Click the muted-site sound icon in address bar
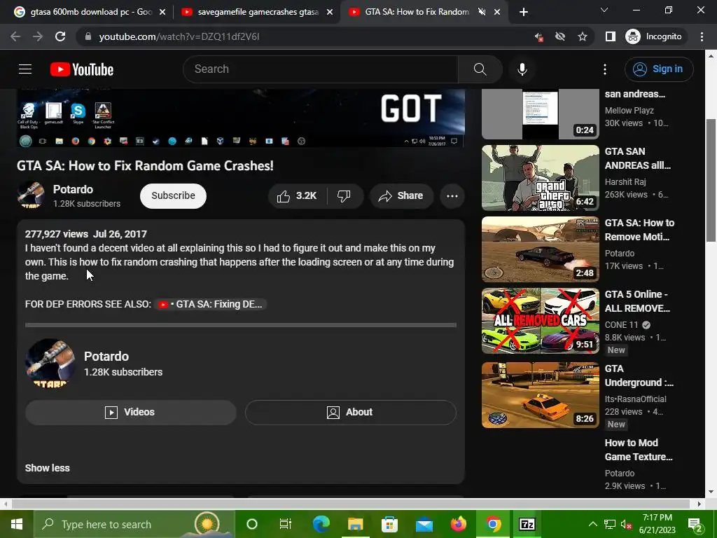The height and width of the screenshot is (538, 717). (538, 36)
